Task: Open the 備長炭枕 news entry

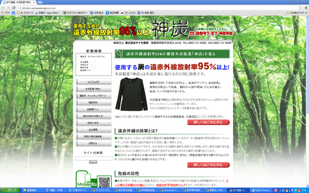Action: click(x=84, y=67)
